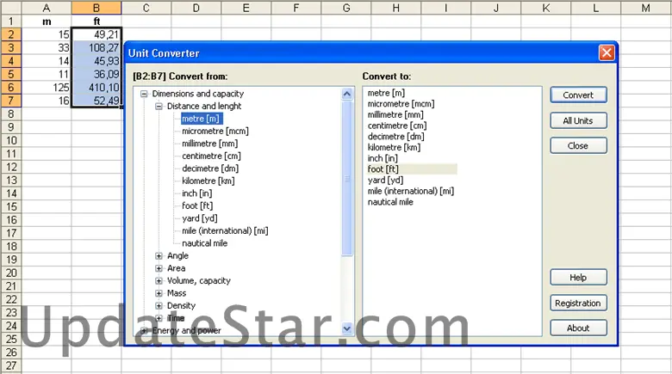
Task: Click cell A3 with value 33
Action: 47,47
